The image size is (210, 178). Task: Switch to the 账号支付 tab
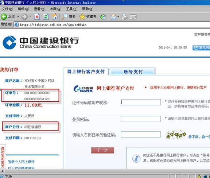click(133, 71)
